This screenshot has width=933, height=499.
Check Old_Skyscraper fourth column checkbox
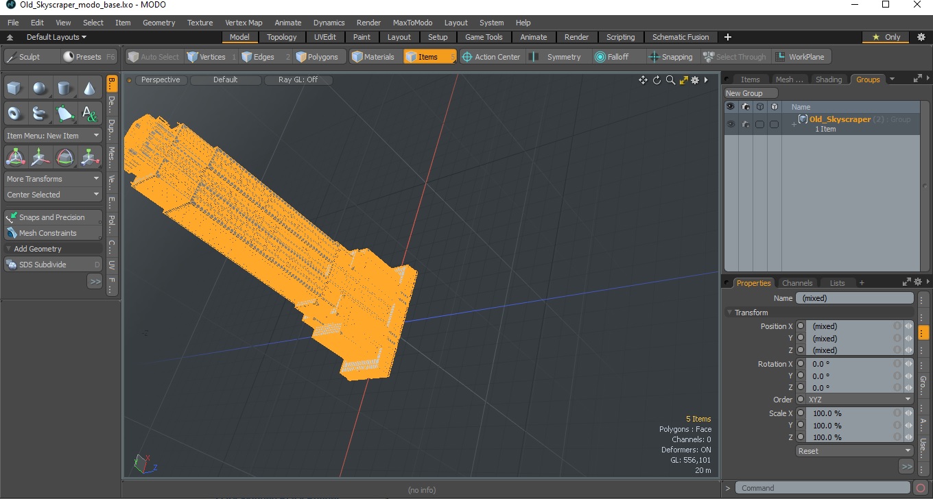pos(774,124)
